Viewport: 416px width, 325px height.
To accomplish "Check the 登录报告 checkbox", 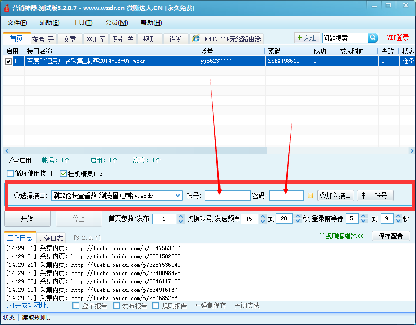I will [x=76, y=306].
